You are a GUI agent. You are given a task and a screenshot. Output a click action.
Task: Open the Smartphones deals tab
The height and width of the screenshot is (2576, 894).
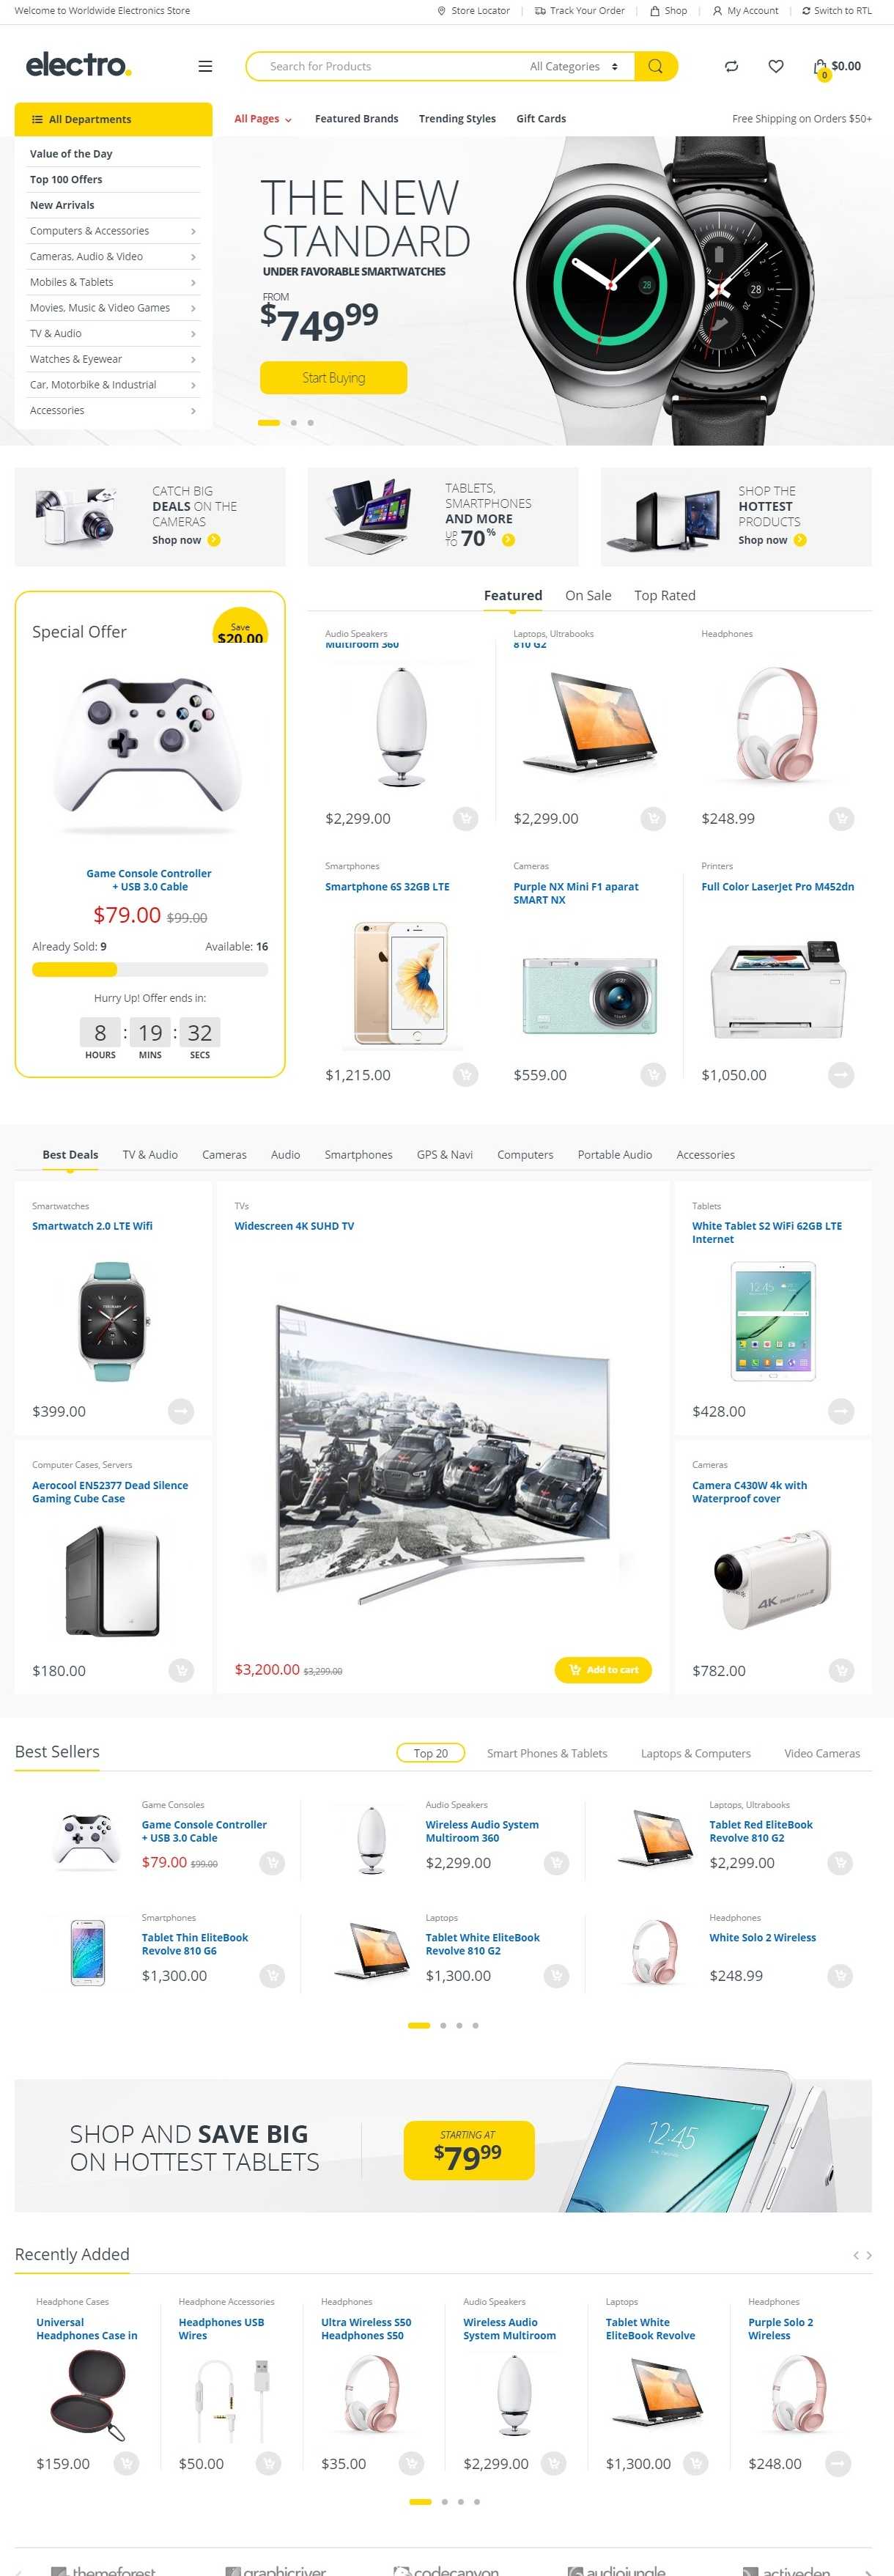click(358, 1155)
